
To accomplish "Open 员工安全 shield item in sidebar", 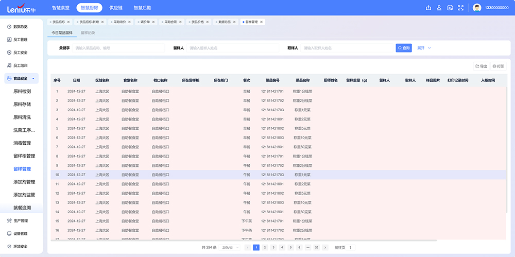I will pos(20,53).
